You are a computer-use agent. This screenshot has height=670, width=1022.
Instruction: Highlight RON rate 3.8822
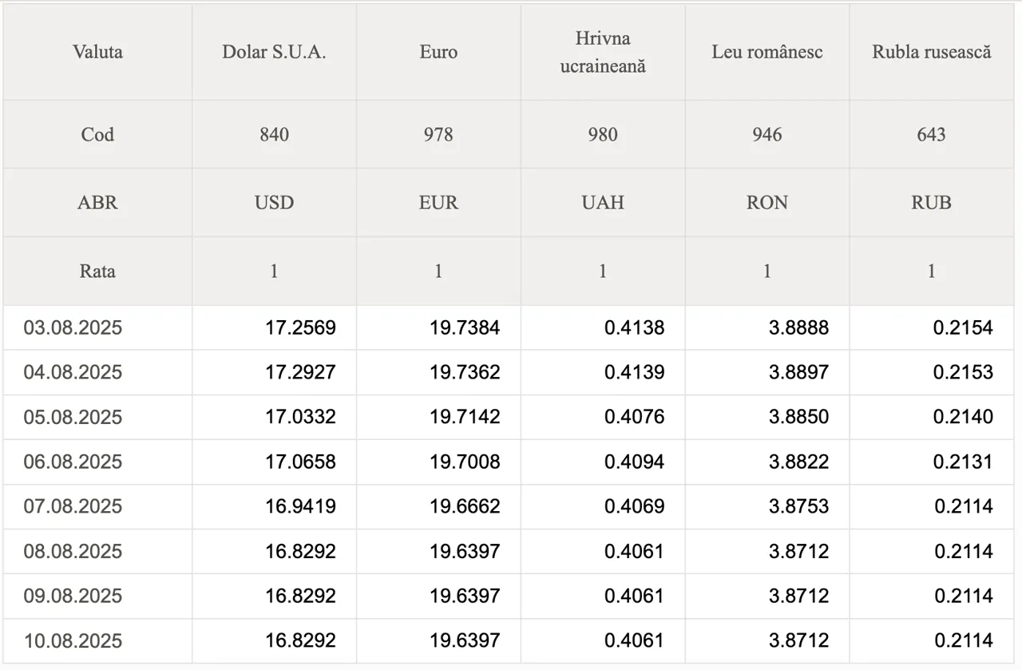tap(798, 462)
